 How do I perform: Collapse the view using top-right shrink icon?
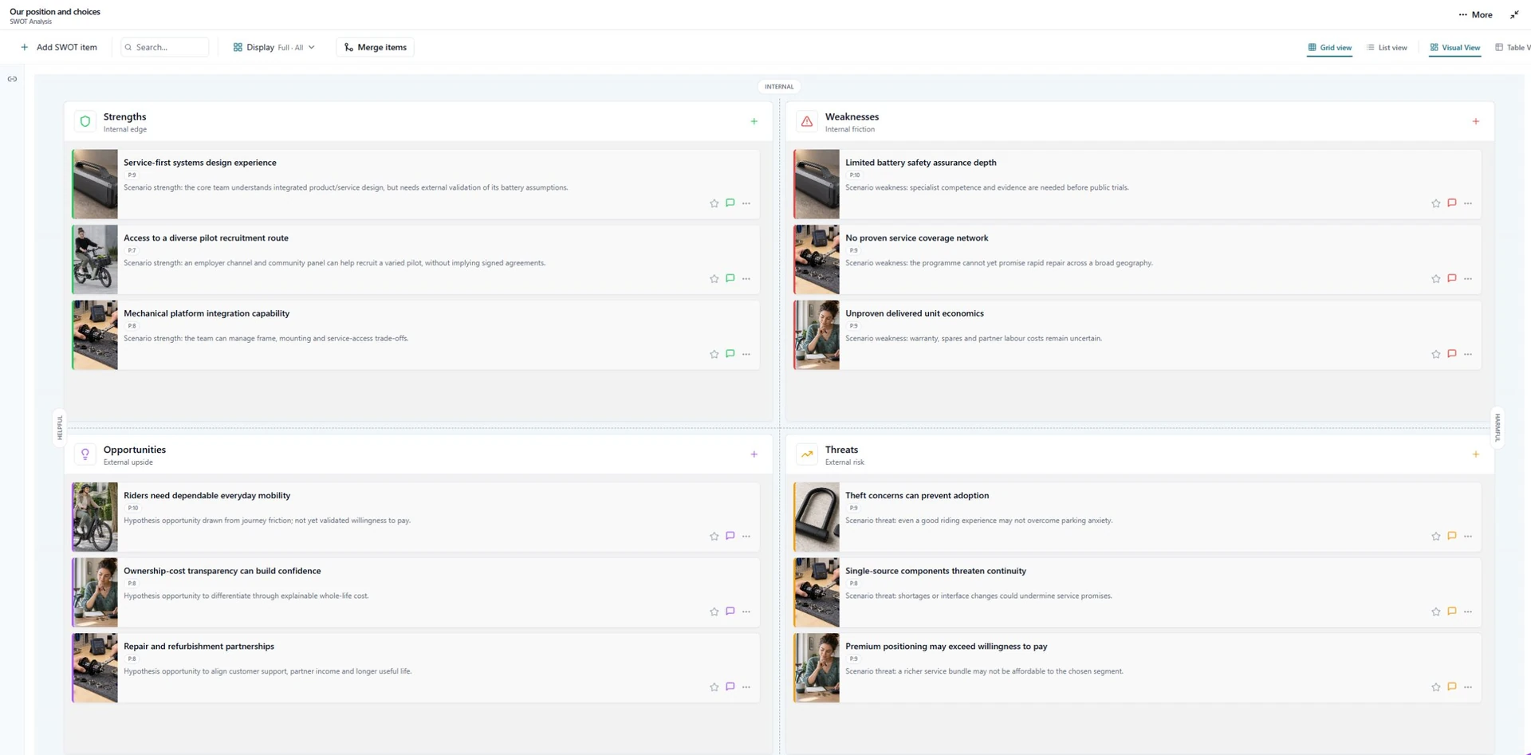(x=1514, y=14)
